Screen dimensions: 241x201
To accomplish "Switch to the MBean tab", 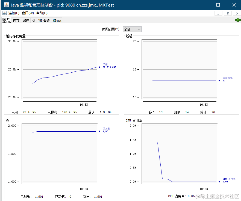I will (x=57, y=20).
